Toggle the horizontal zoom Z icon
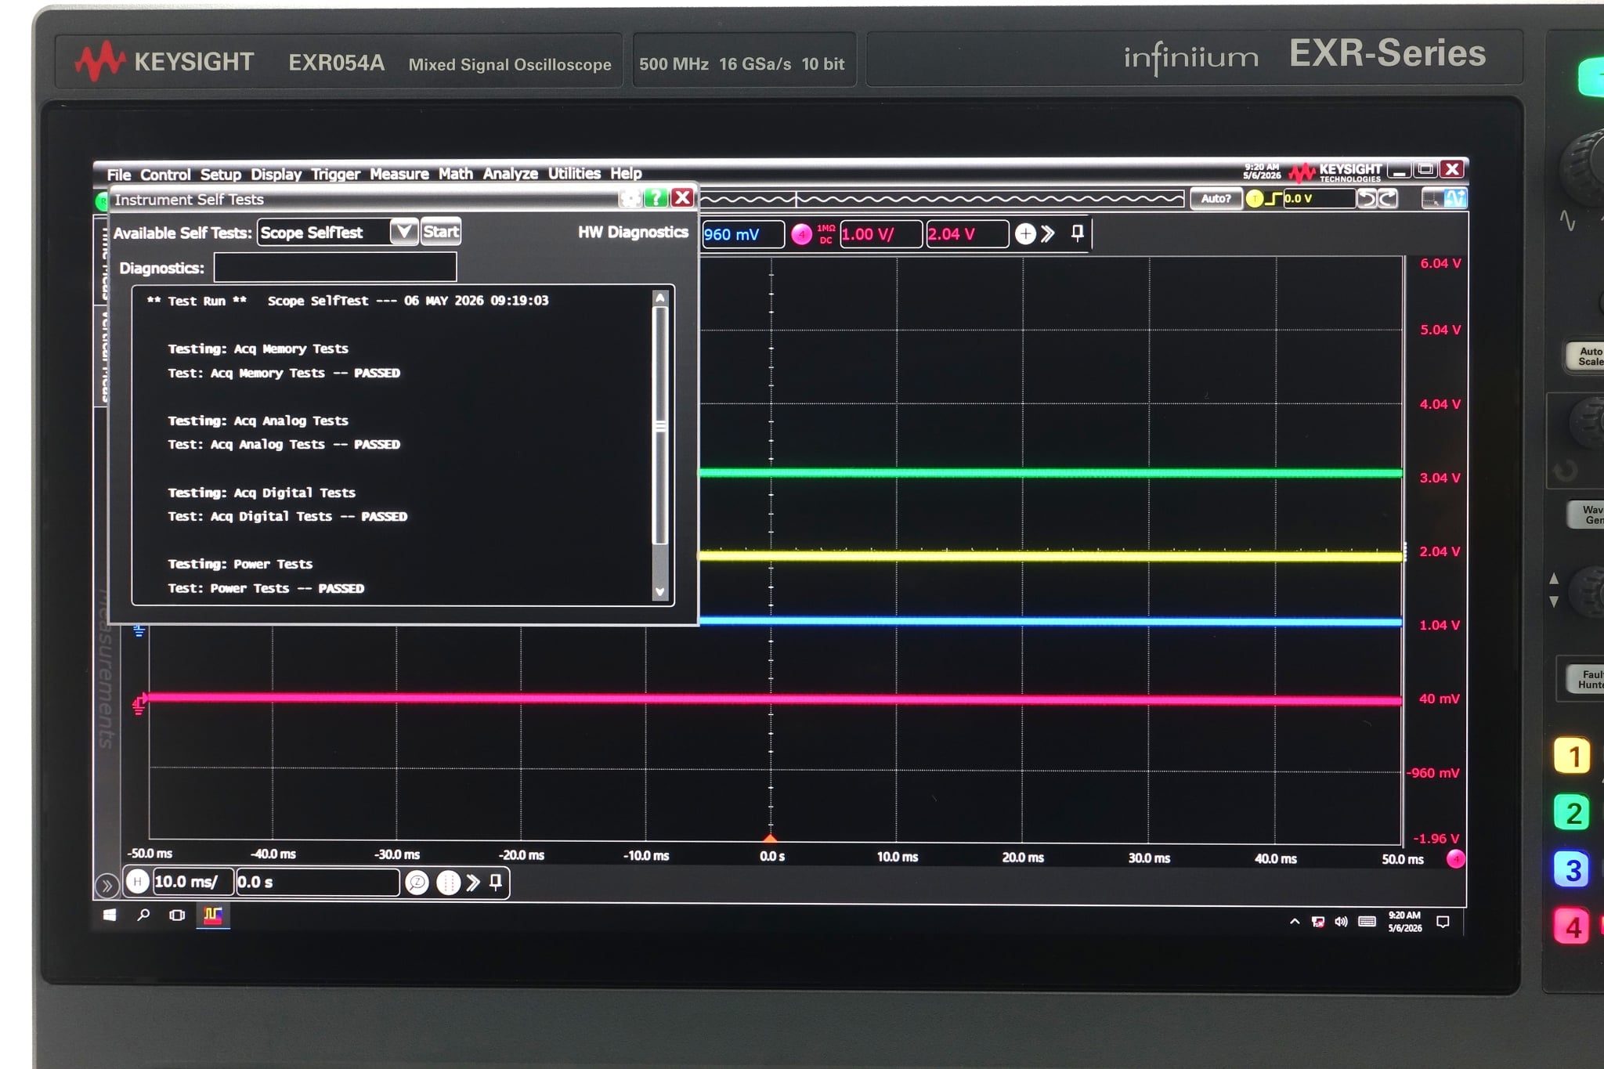The width and height of the screenshot is (1604, 1069). (417, 883)
